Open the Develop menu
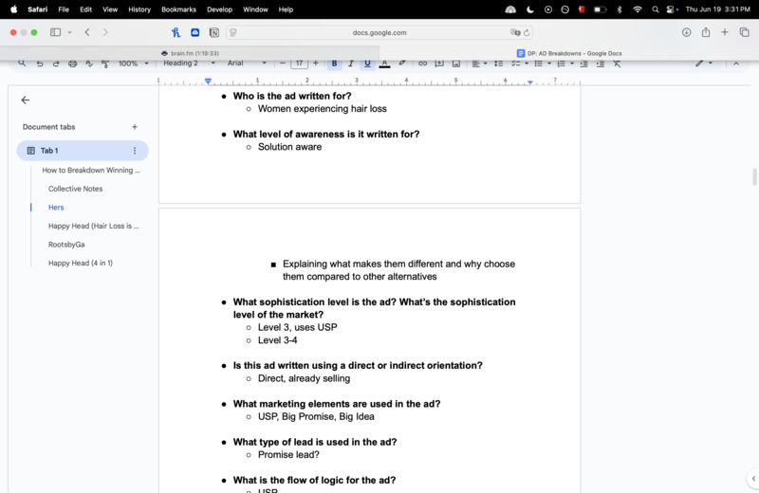 (219, 9)
